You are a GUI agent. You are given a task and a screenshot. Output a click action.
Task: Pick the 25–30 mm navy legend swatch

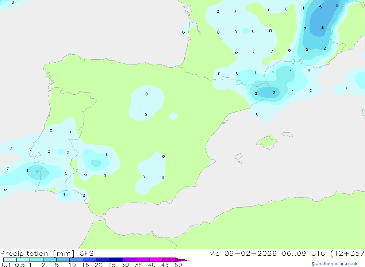point(116,260)
